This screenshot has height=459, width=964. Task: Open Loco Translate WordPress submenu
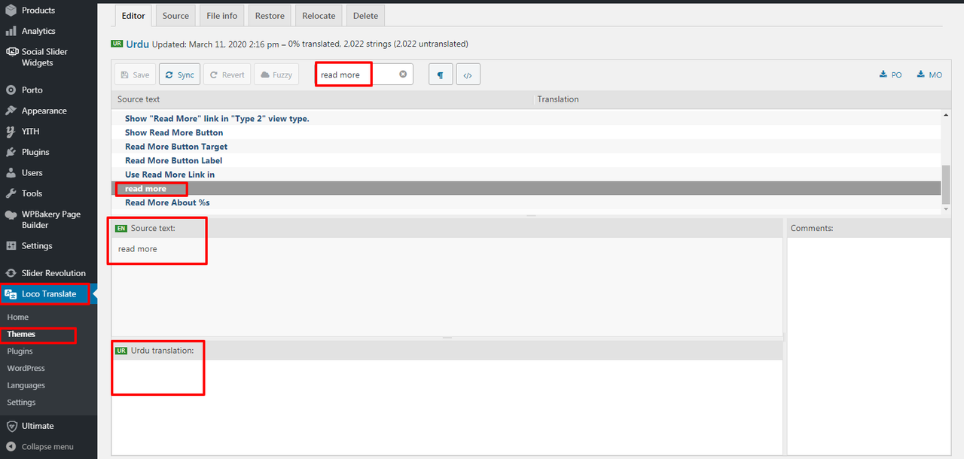coord(26,368)
